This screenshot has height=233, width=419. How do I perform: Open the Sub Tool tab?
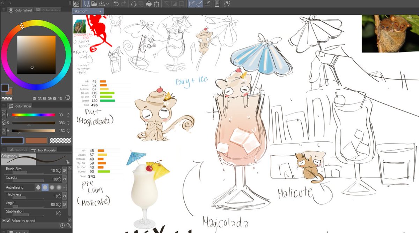[x=18, y=150]
